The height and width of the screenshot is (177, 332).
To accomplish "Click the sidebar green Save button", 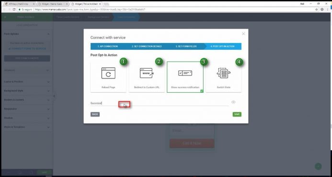I will click(x=44, y=172).
